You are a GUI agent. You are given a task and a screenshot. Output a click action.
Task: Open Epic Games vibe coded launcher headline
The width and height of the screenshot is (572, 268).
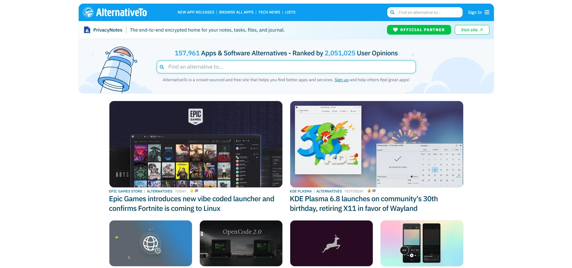coord(192,204)
